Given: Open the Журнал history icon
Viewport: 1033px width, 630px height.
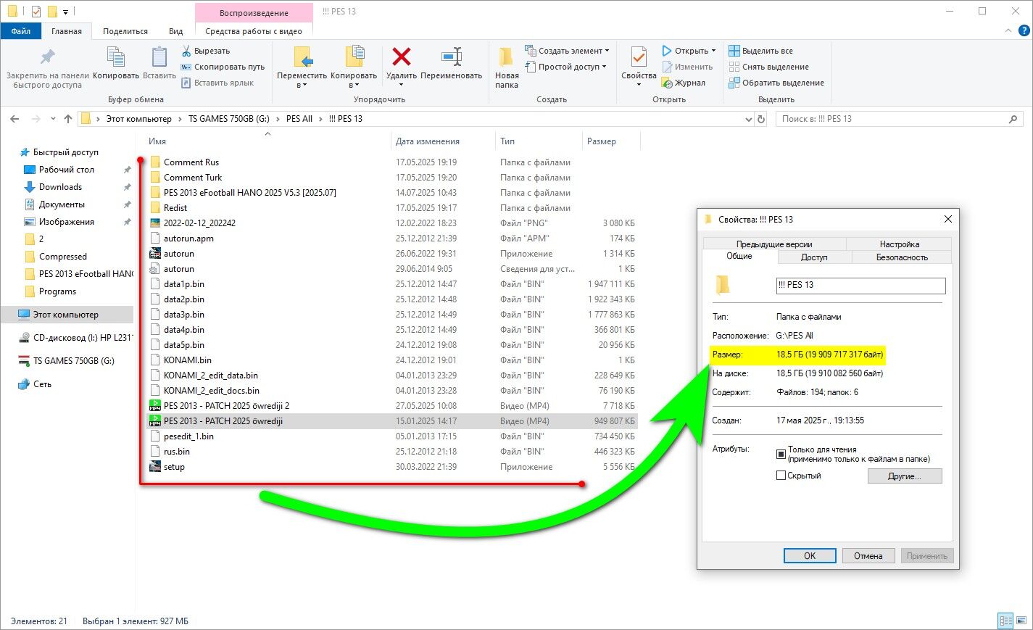Looking at the screenshot, I should (668, 83).
